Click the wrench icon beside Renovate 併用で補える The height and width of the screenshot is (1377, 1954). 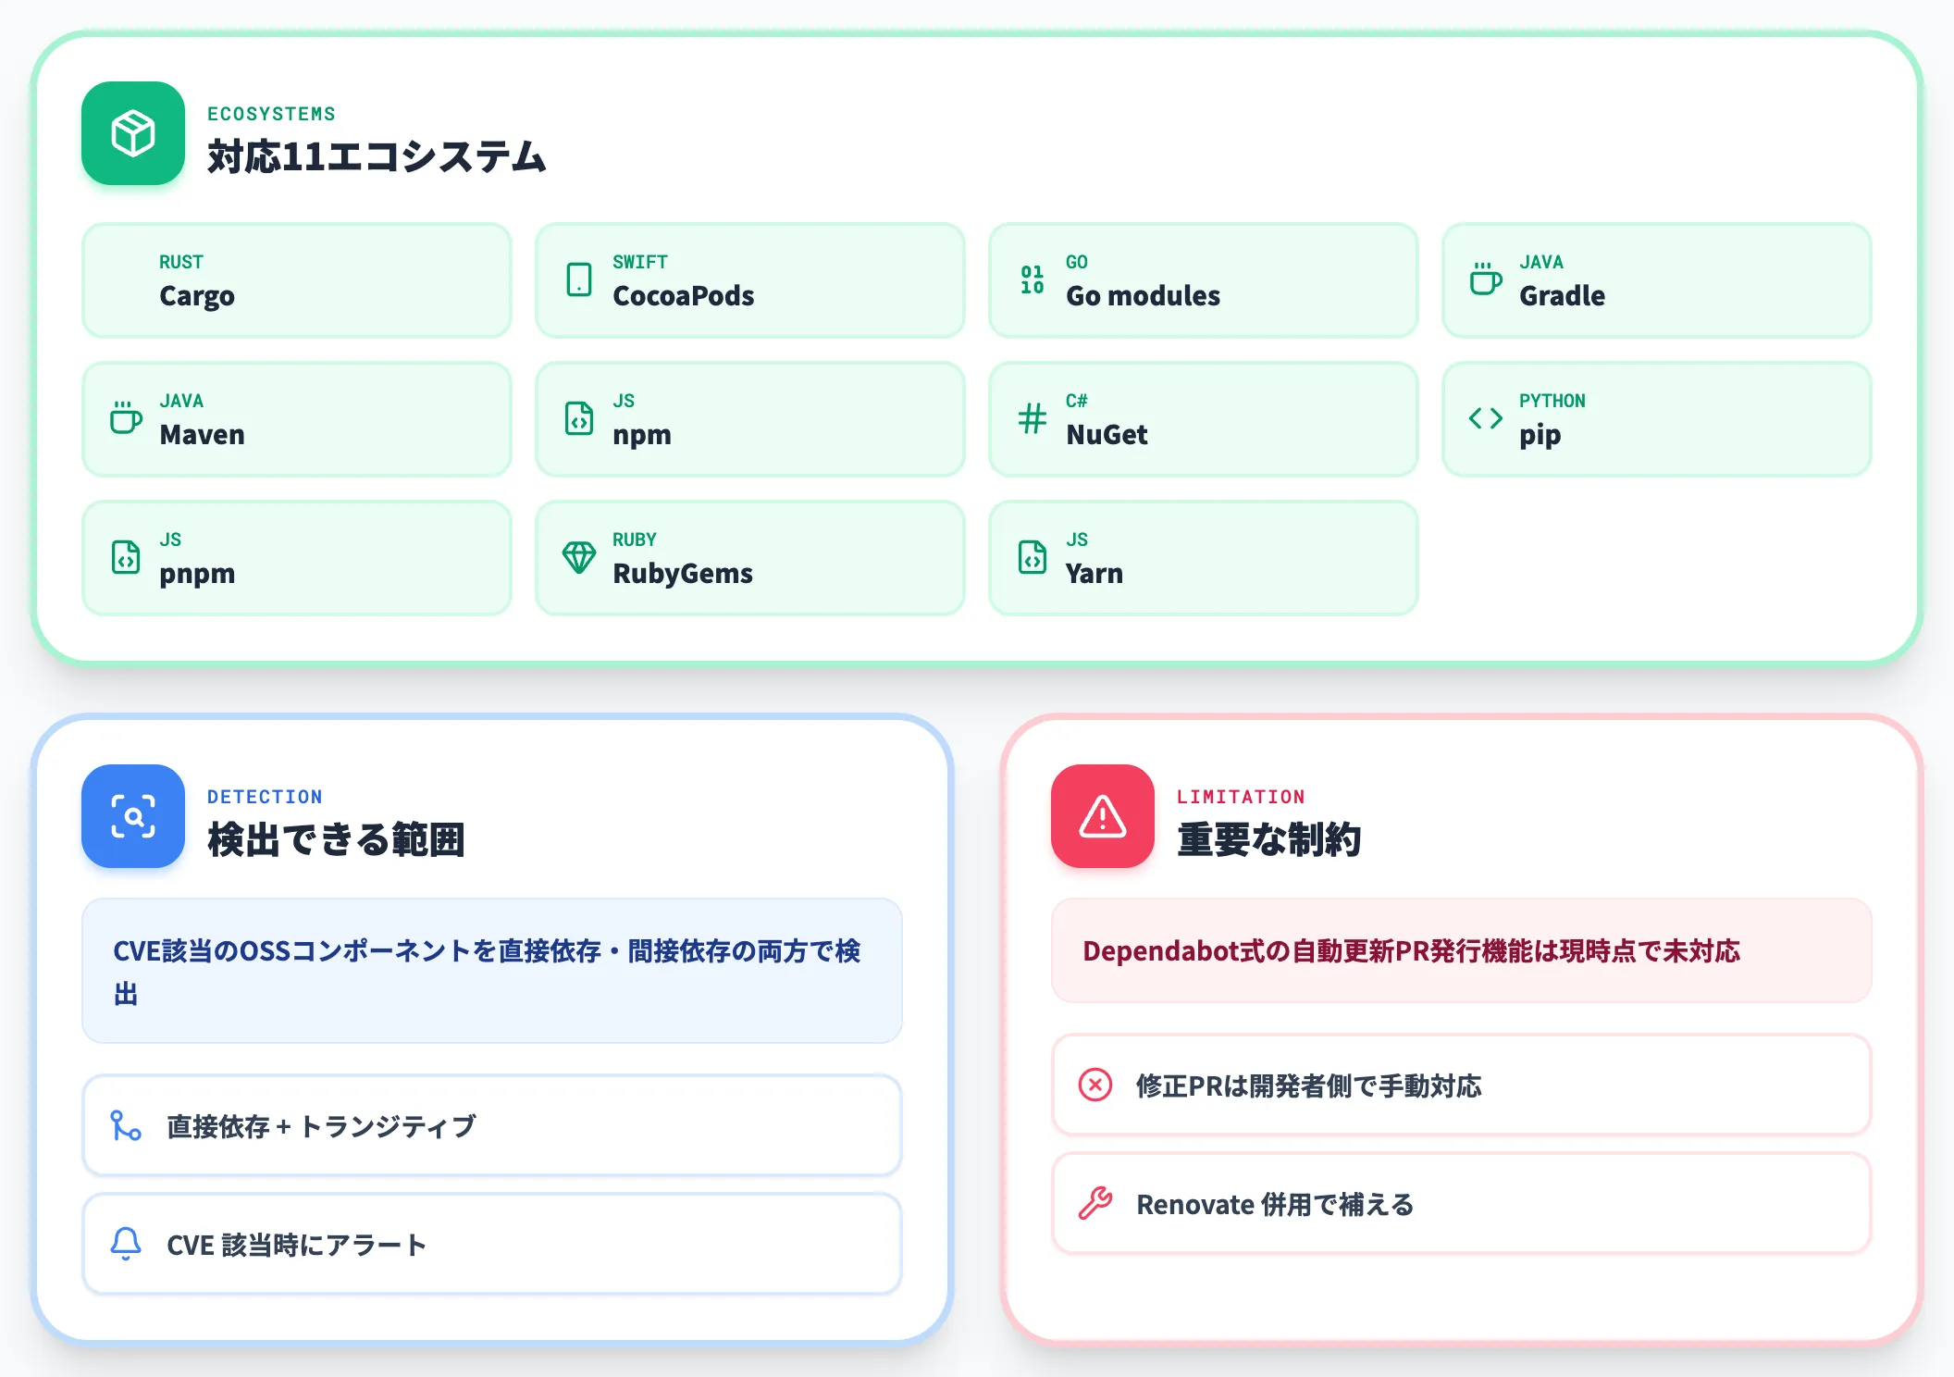coord(1095,1203)
